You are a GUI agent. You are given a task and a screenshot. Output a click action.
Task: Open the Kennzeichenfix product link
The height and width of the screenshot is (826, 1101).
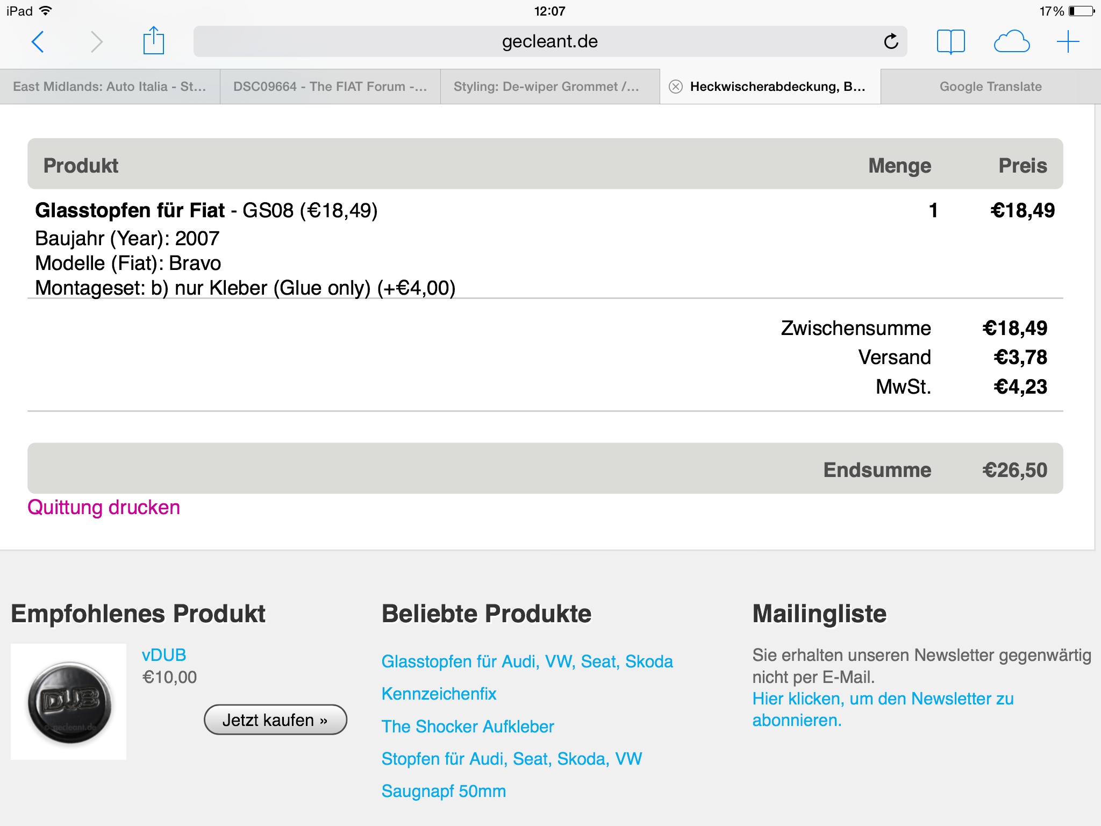pos(439,694)
